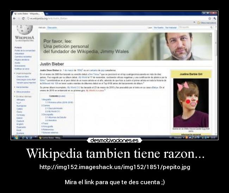
Task: Switch language to Català
Action: 19,109
